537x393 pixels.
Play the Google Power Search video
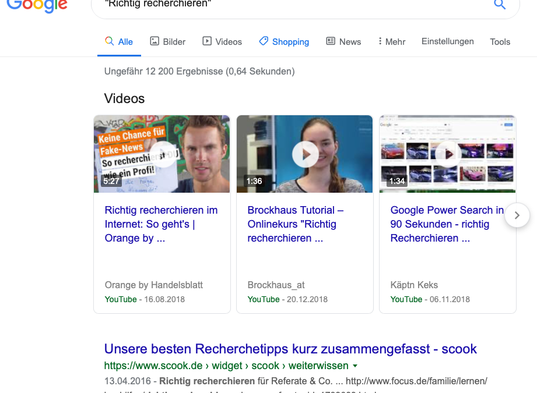(x=447, y=154)
